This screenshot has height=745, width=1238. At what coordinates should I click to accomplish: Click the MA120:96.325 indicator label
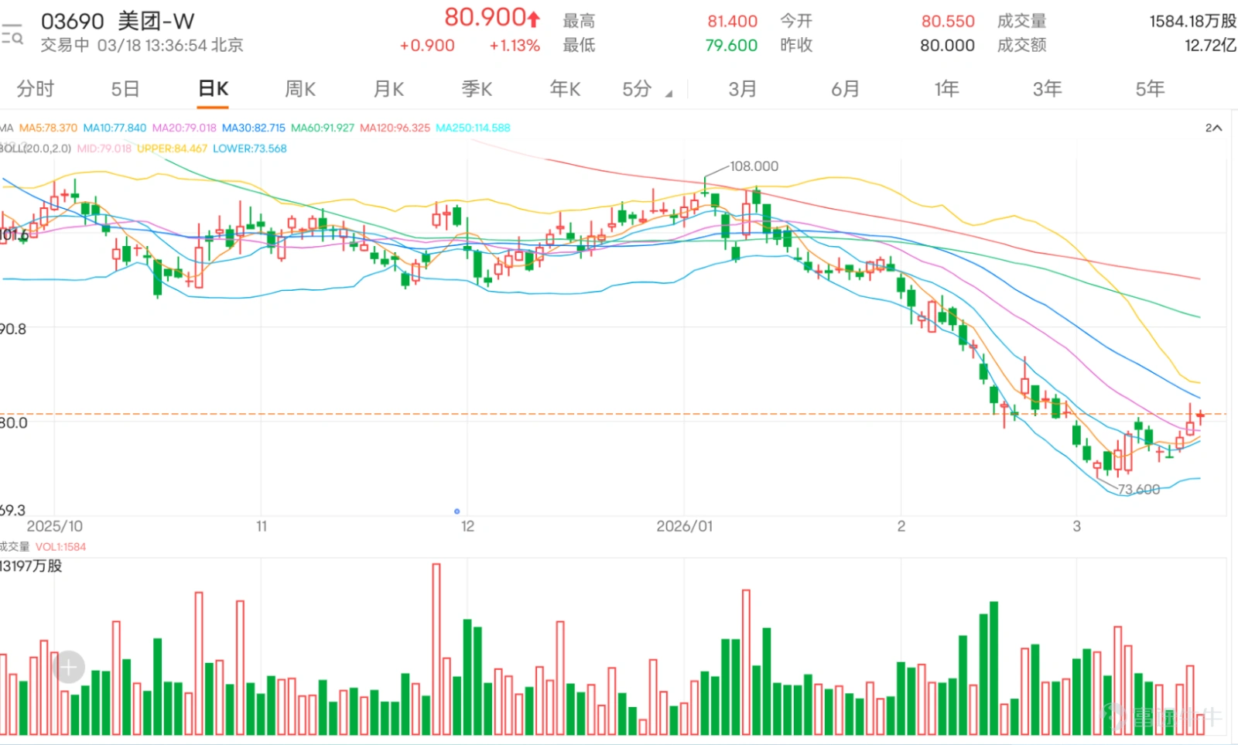395,128
